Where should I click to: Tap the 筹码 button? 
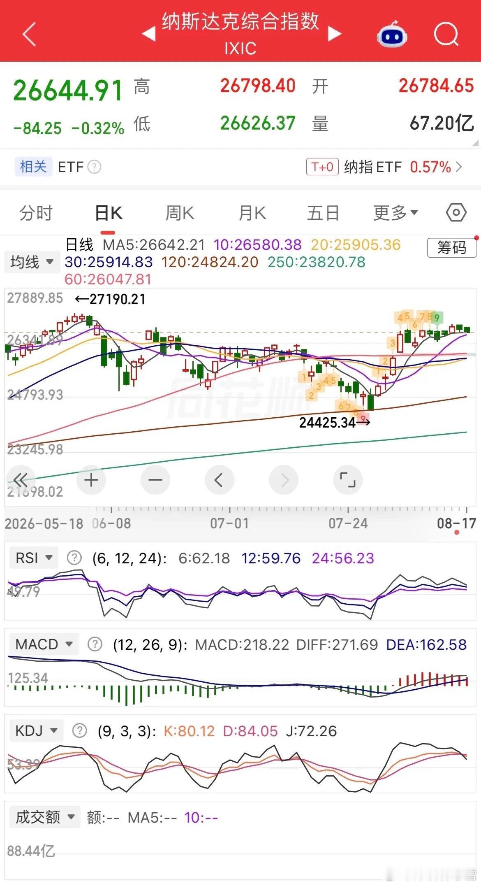pos(452,248)
